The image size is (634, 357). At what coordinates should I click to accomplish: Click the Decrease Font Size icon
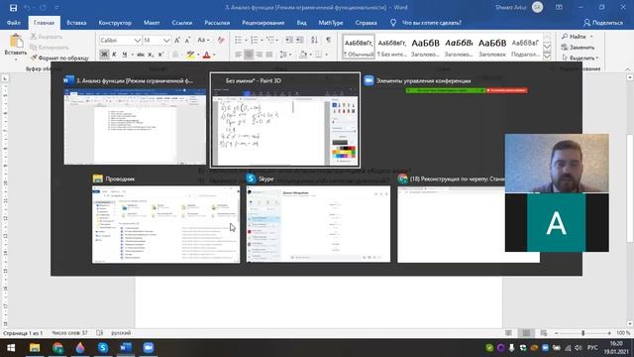(x=187, y=40)
